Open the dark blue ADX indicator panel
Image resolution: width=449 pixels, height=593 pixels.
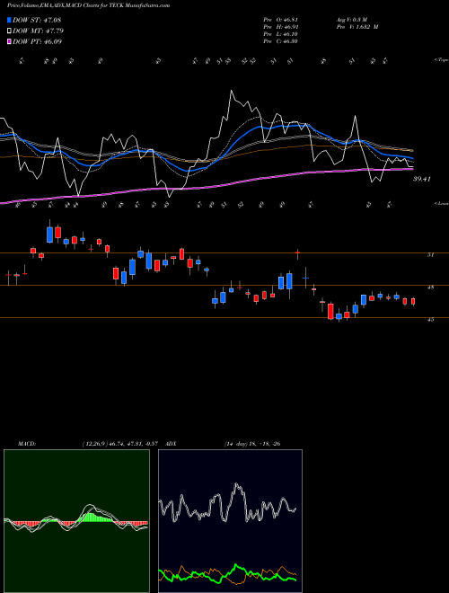[230, 521]
